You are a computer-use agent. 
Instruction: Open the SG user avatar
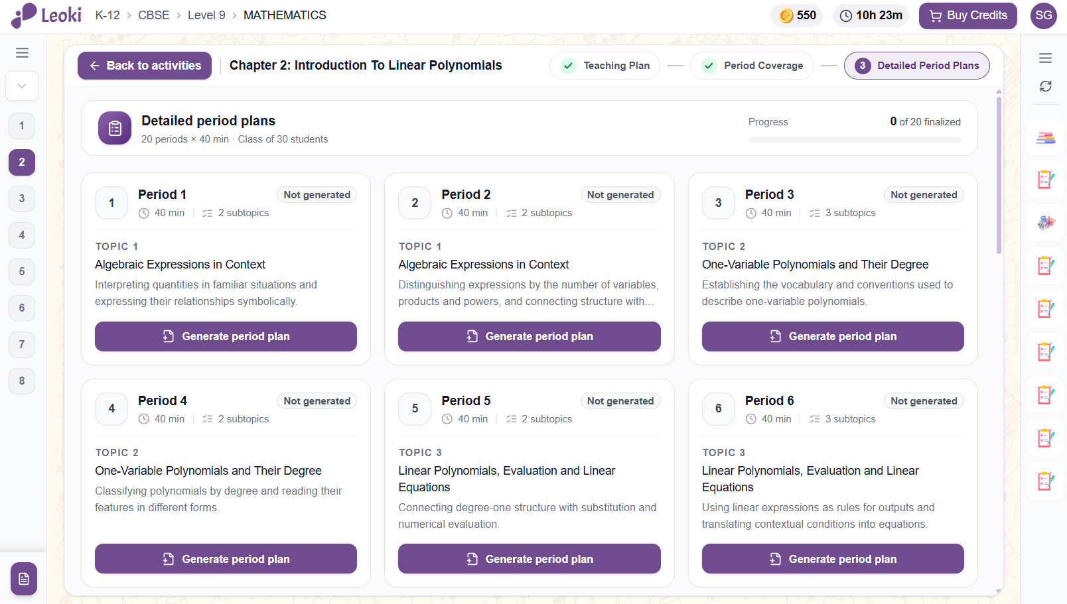click(x=1044, y=15)
